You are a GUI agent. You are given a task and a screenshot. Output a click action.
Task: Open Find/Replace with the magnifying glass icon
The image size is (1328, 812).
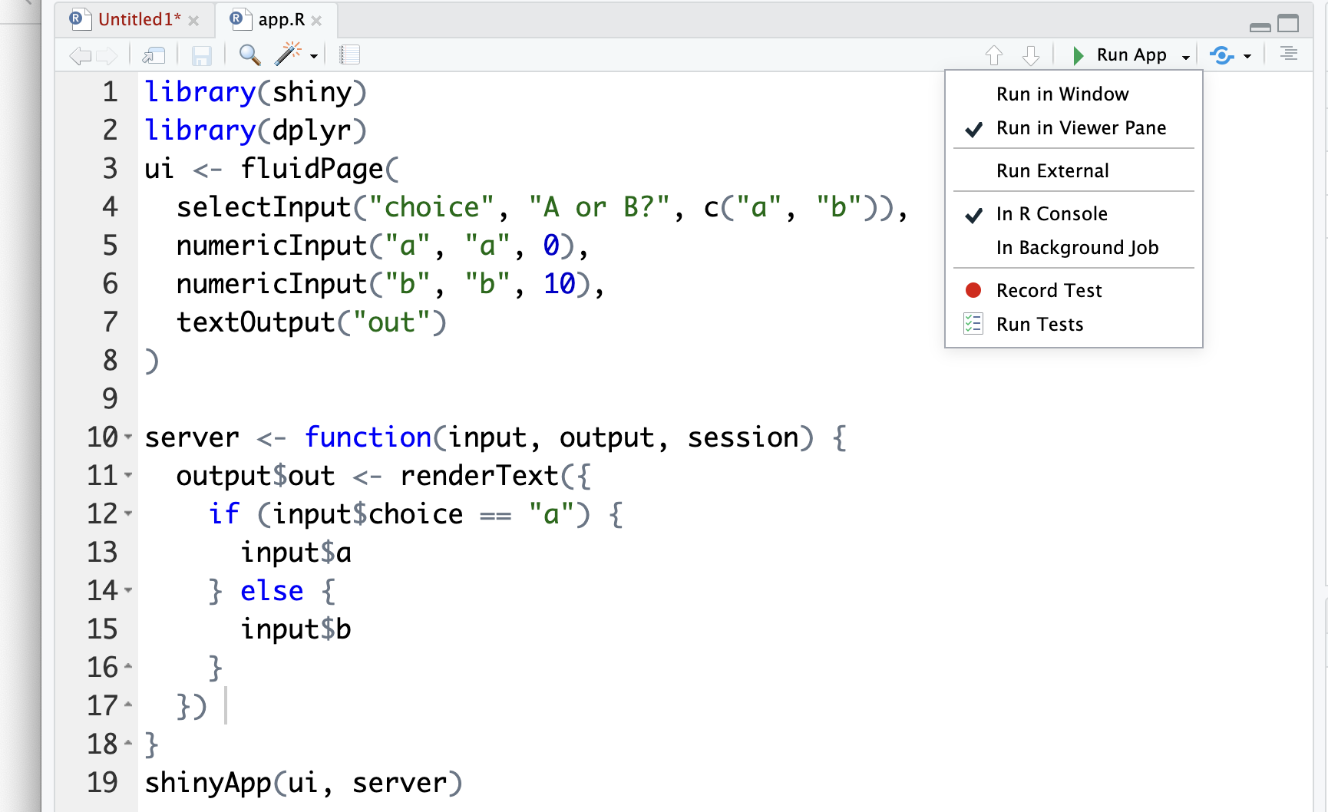[249, 55]
